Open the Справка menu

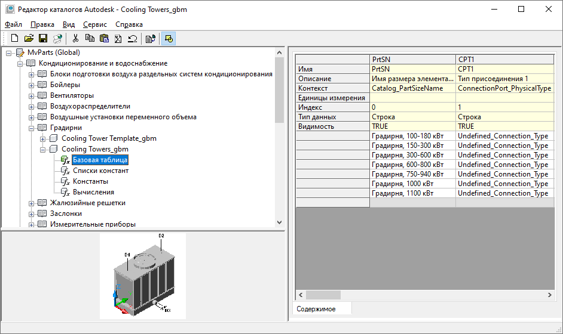(129, 24)
